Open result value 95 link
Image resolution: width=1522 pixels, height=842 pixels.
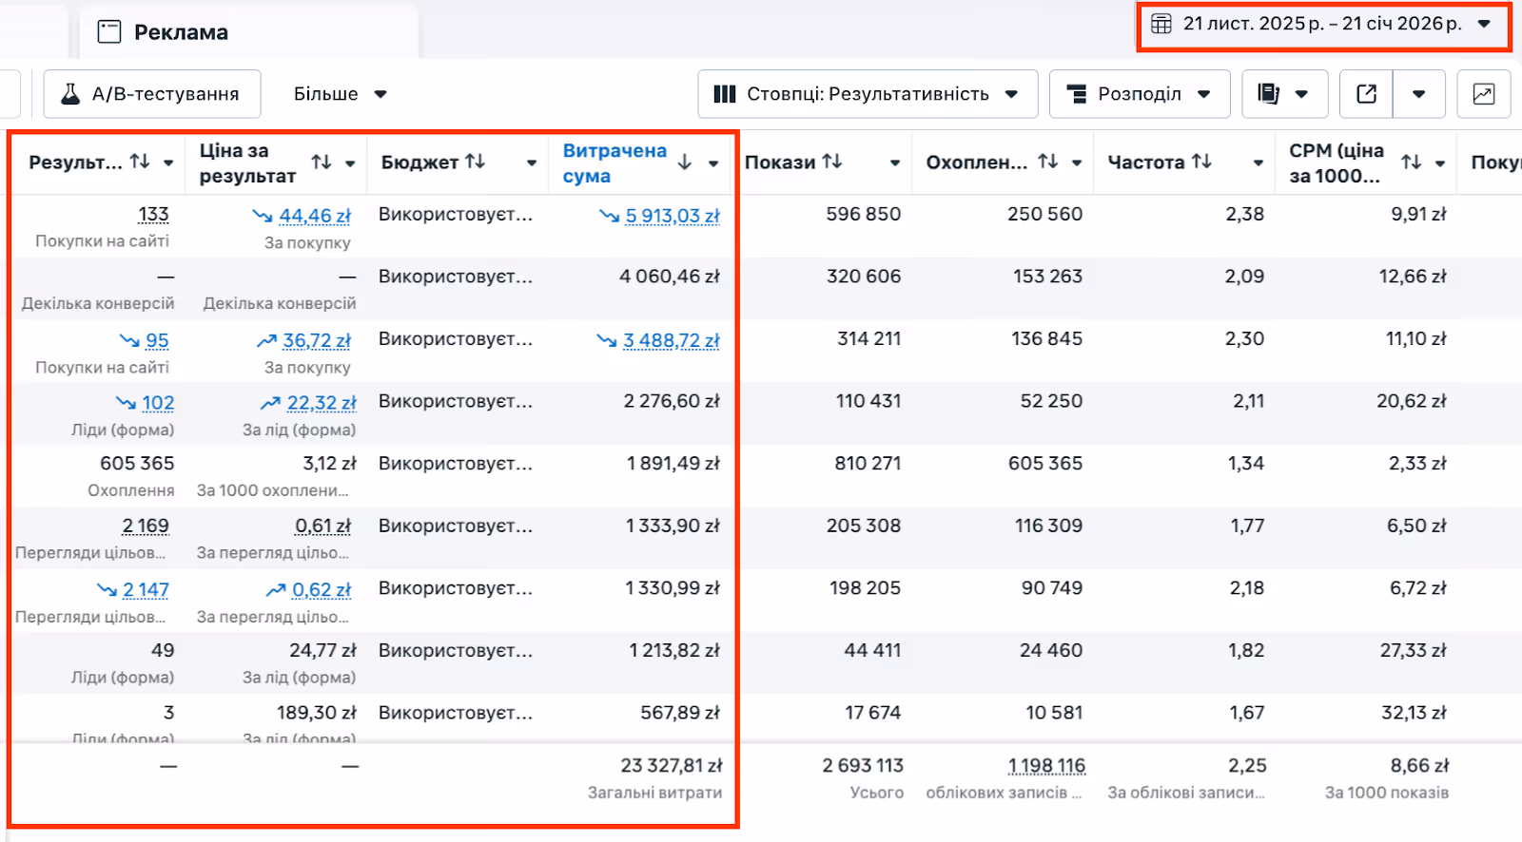coord(157,340)
